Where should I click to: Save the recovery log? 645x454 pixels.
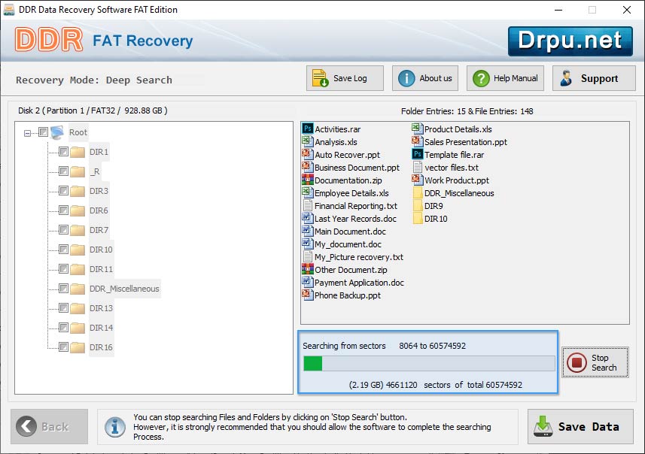(345, 78)
